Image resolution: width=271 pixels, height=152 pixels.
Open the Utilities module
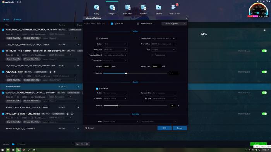[x=159, y=9]
